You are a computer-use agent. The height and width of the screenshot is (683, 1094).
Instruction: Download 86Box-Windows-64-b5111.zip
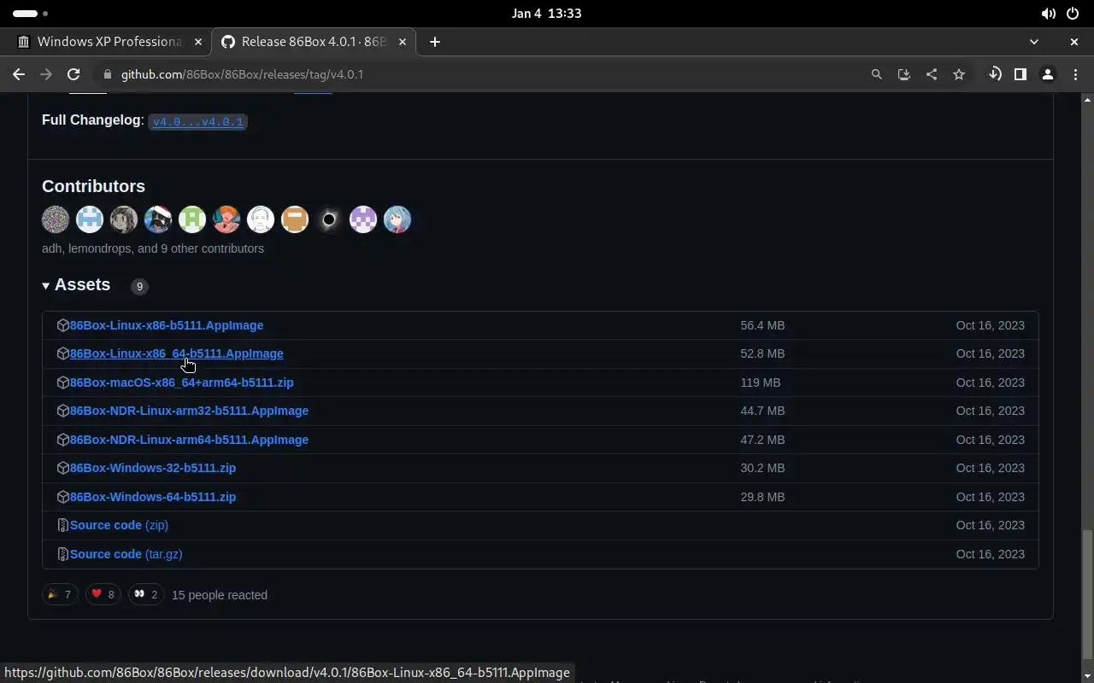click(x=152, y=497)
